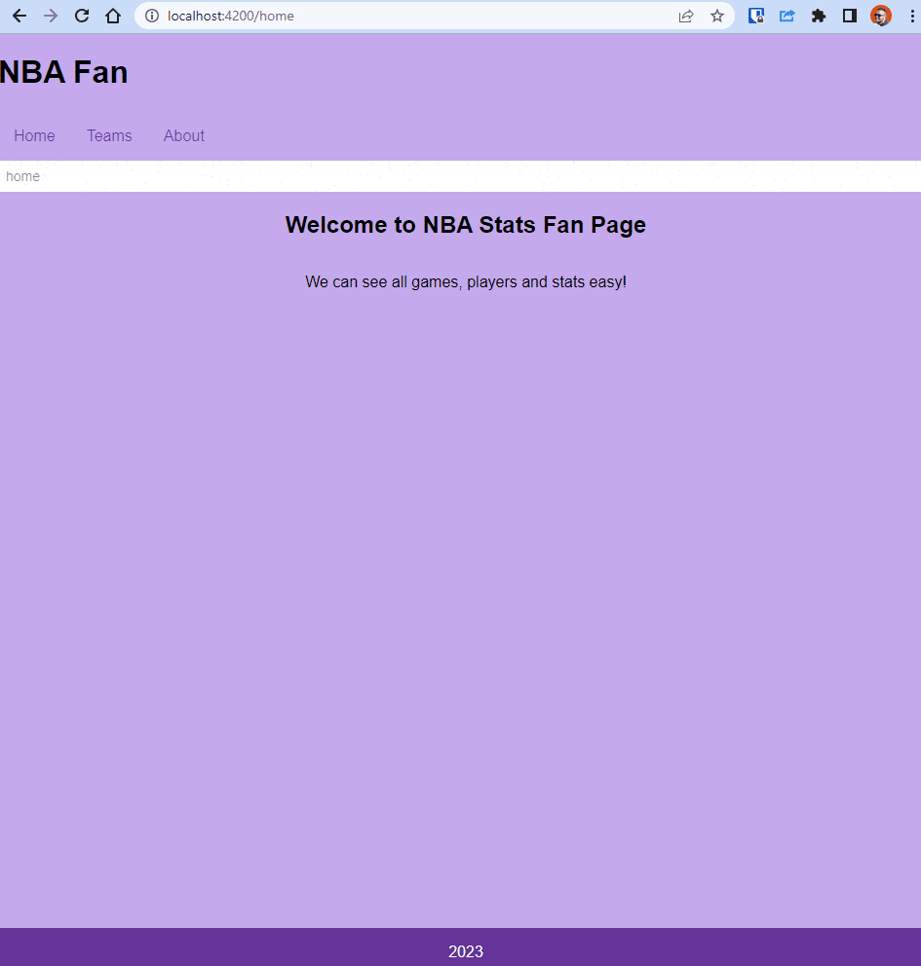Viewport: 921px width, 966px height.
Task: Toggle the browser side panel
Action: (850, 16)
